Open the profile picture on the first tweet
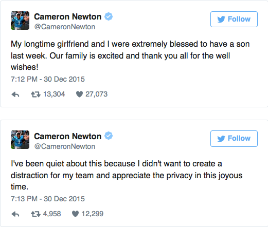The width and height of the screenshot is (268, 228). point(20,21)
